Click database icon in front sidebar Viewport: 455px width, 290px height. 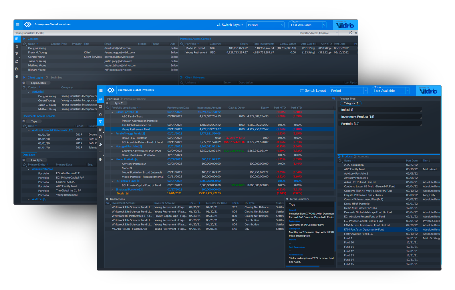100,129
